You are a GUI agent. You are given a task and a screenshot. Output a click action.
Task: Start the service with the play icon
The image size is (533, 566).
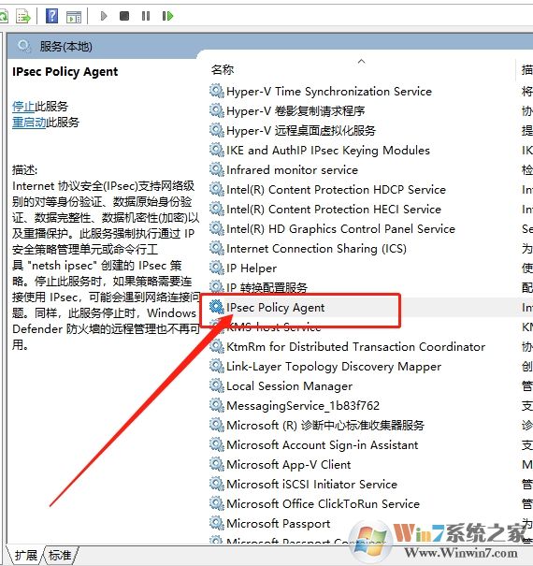pyautogui.click(x=104, y=16)
